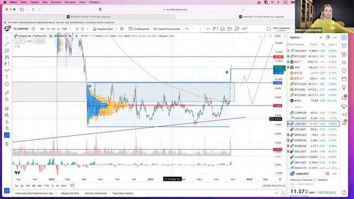The height and width of the screenshot is (199, 354).
Task: Remove drawings with the trash icon
Action: point(7,144)
